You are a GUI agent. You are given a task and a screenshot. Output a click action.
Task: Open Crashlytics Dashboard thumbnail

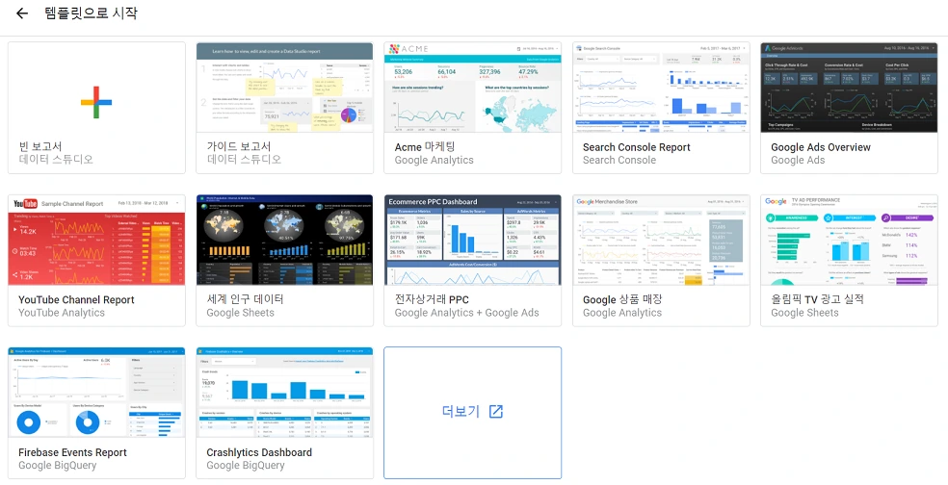[x=285, y=393]
